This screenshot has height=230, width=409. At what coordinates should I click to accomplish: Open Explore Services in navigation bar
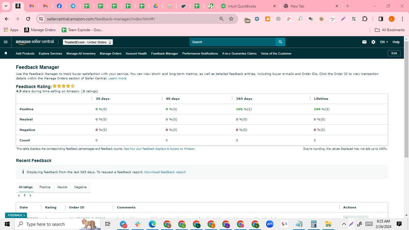pyautogui.click(x=50, y=54)
